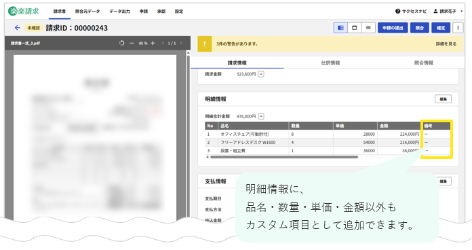Viewport: 472px width, 250px height.
Task: Select row オフィスチェア(可動肘付)
Action: point(328,134)
